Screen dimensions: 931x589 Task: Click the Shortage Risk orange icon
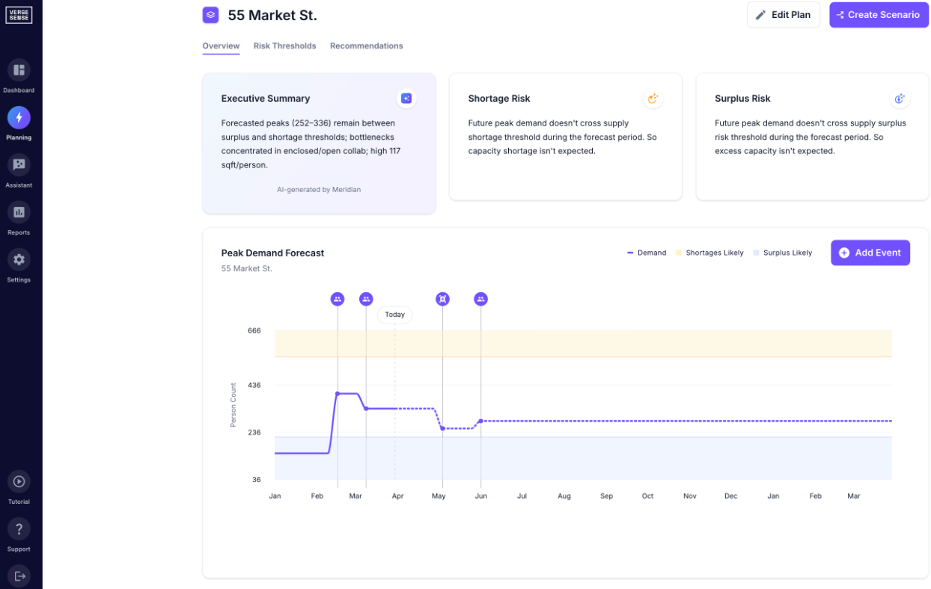(653, 98)
